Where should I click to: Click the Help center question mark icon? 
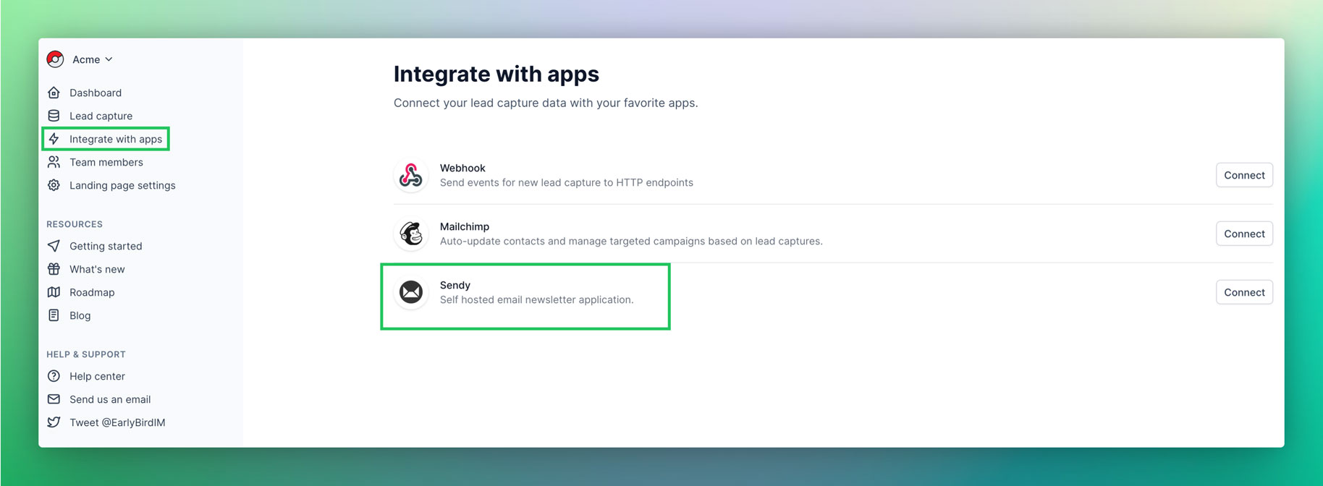pos(54,376)
